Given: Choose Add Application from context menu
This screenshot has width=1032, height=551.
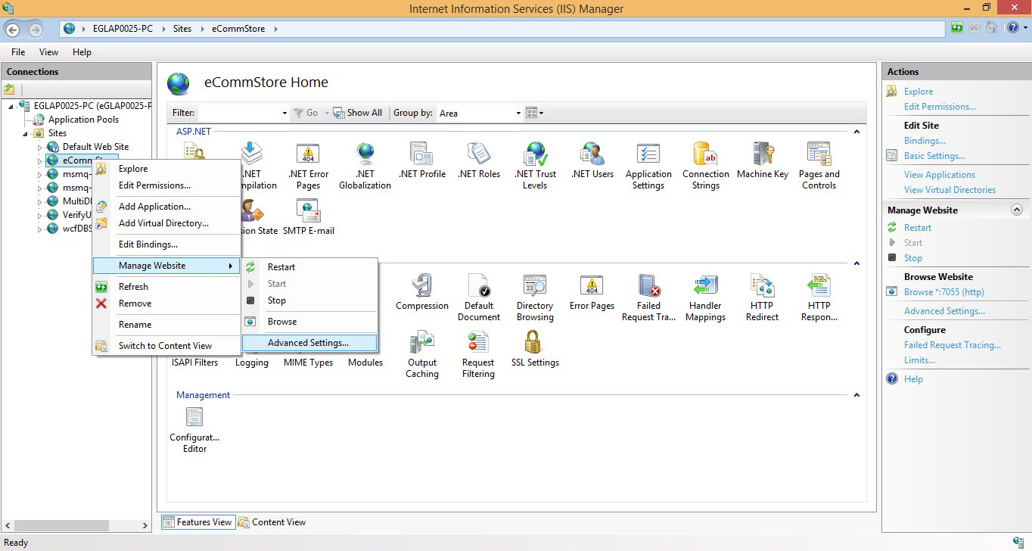Looking at the screenshot, I should [x=166, y=207].
